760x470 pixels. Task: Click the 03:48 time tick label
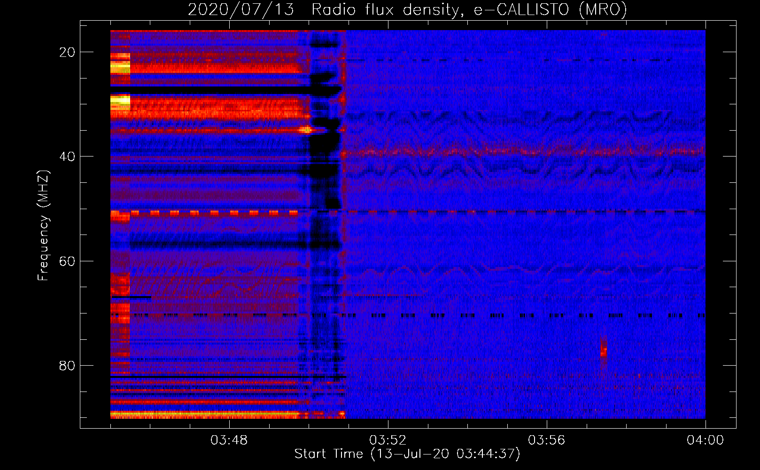point(229,440)
